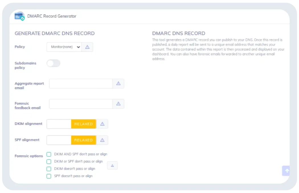Viewport: 299px width, 193px height.
Task: Click the info icon beside Forensic options
Action: click(x=112, y=165)
